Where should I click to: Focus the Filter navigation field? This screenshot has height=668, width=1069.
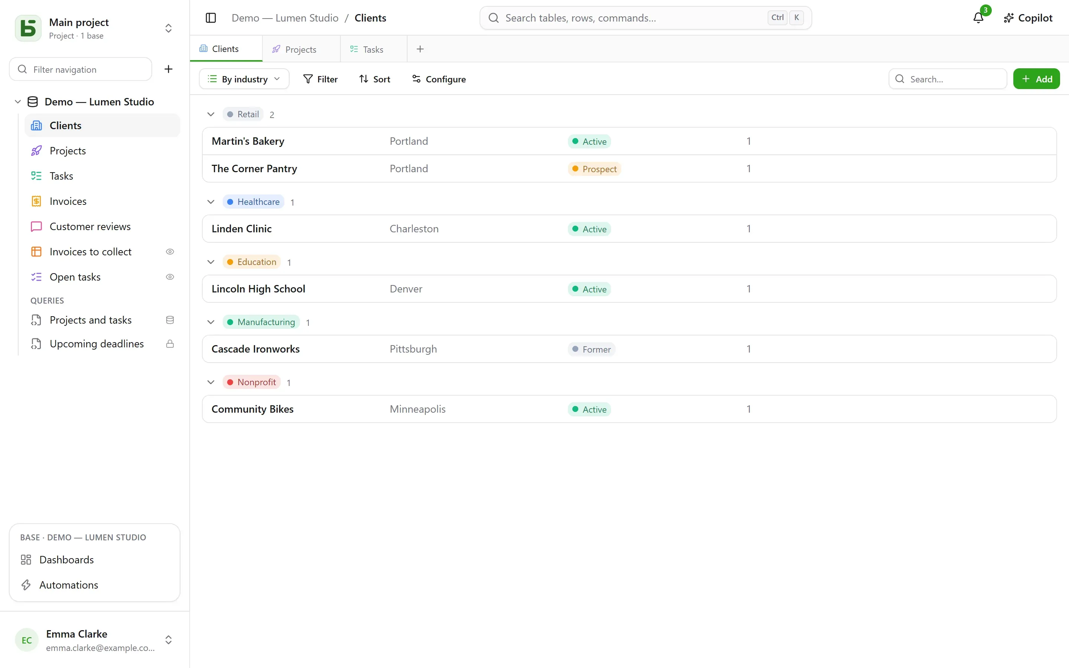pos(81,69)
